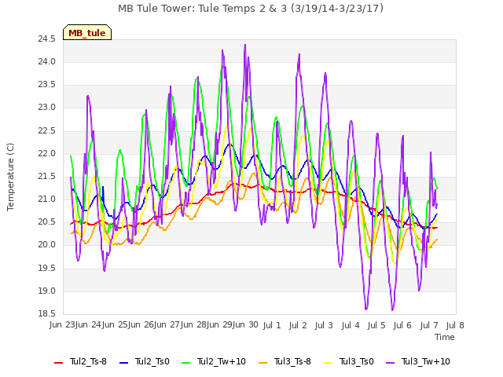Click the yellow Tul3_Ts0 legend swatch
The height and width of the screenshot is (377, 503).
tap(329, 363)
